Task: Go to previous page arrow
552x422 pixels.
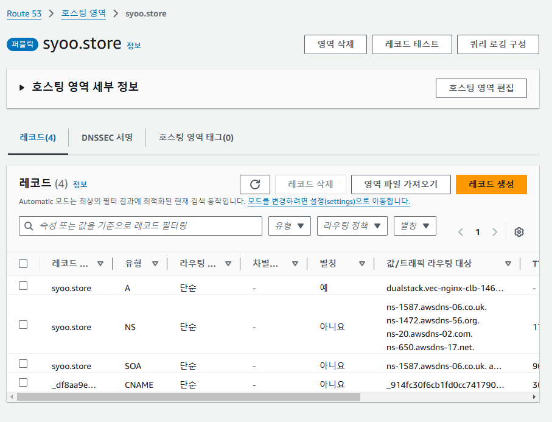Action: 461,232
